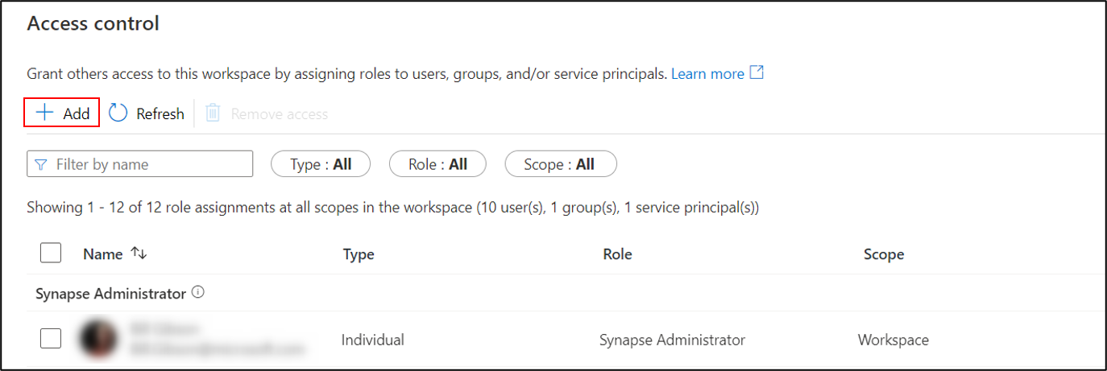Click the blurred user avatar

coord(99,339)
